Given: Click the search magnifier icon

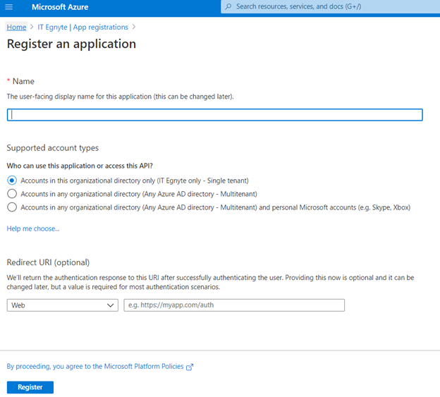Looking at the screenshot, I should click(x=228, y=6).
